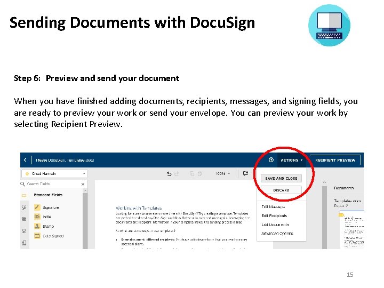Click the 'Standard Fields' heading
Viewport: 384px width, 288px height.
click(x=48, y=195)
